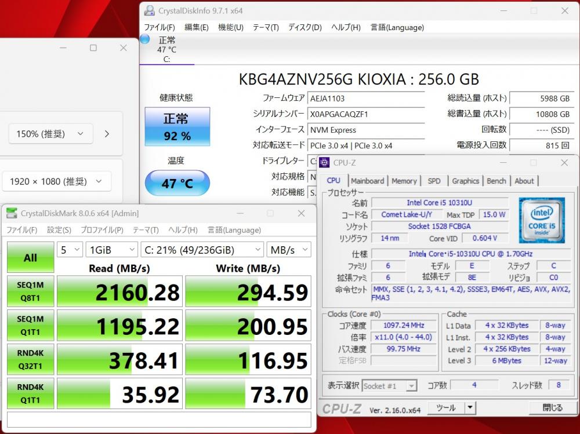The width and height of the screenshot is (580, 434).
Task: Open the 機能(U) menu in CrystalDiskInfo
Action: [x=231, y=27]
